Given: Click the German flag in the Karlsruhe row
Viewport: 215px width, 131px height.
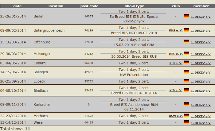Looking at the screenshot, I should 187,104.
